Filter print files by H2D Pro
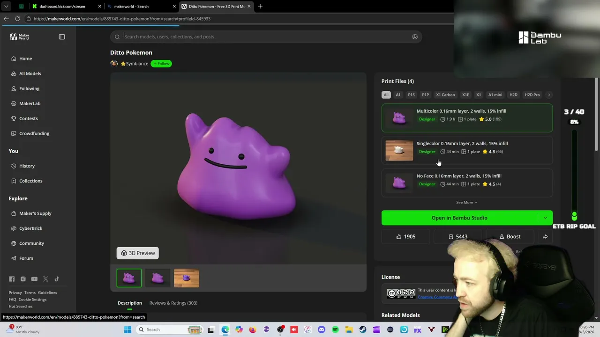 click(x=532, y=95)
